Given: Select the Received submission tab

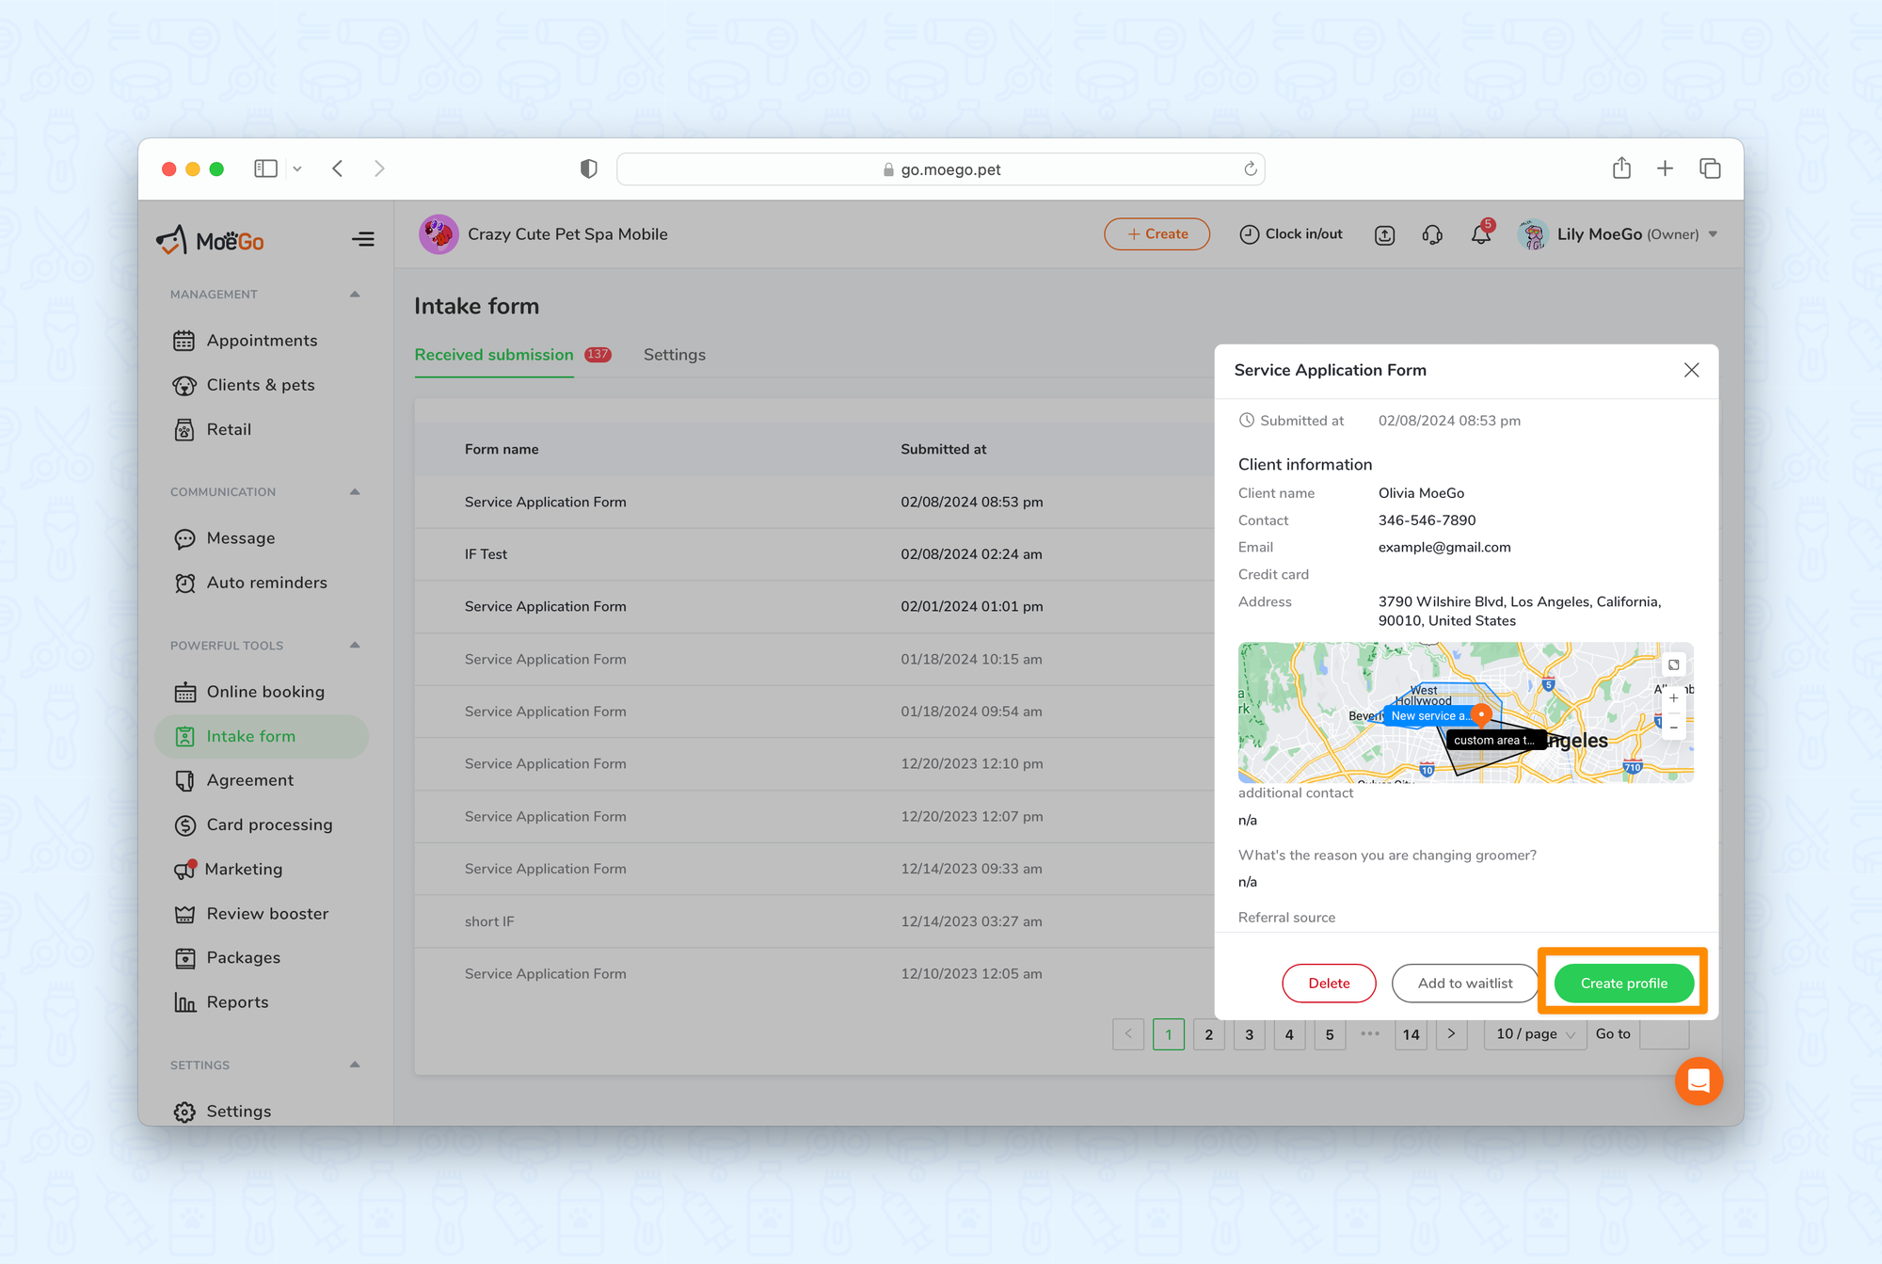Looking at the screenshot, I should (x=494, y=355).
